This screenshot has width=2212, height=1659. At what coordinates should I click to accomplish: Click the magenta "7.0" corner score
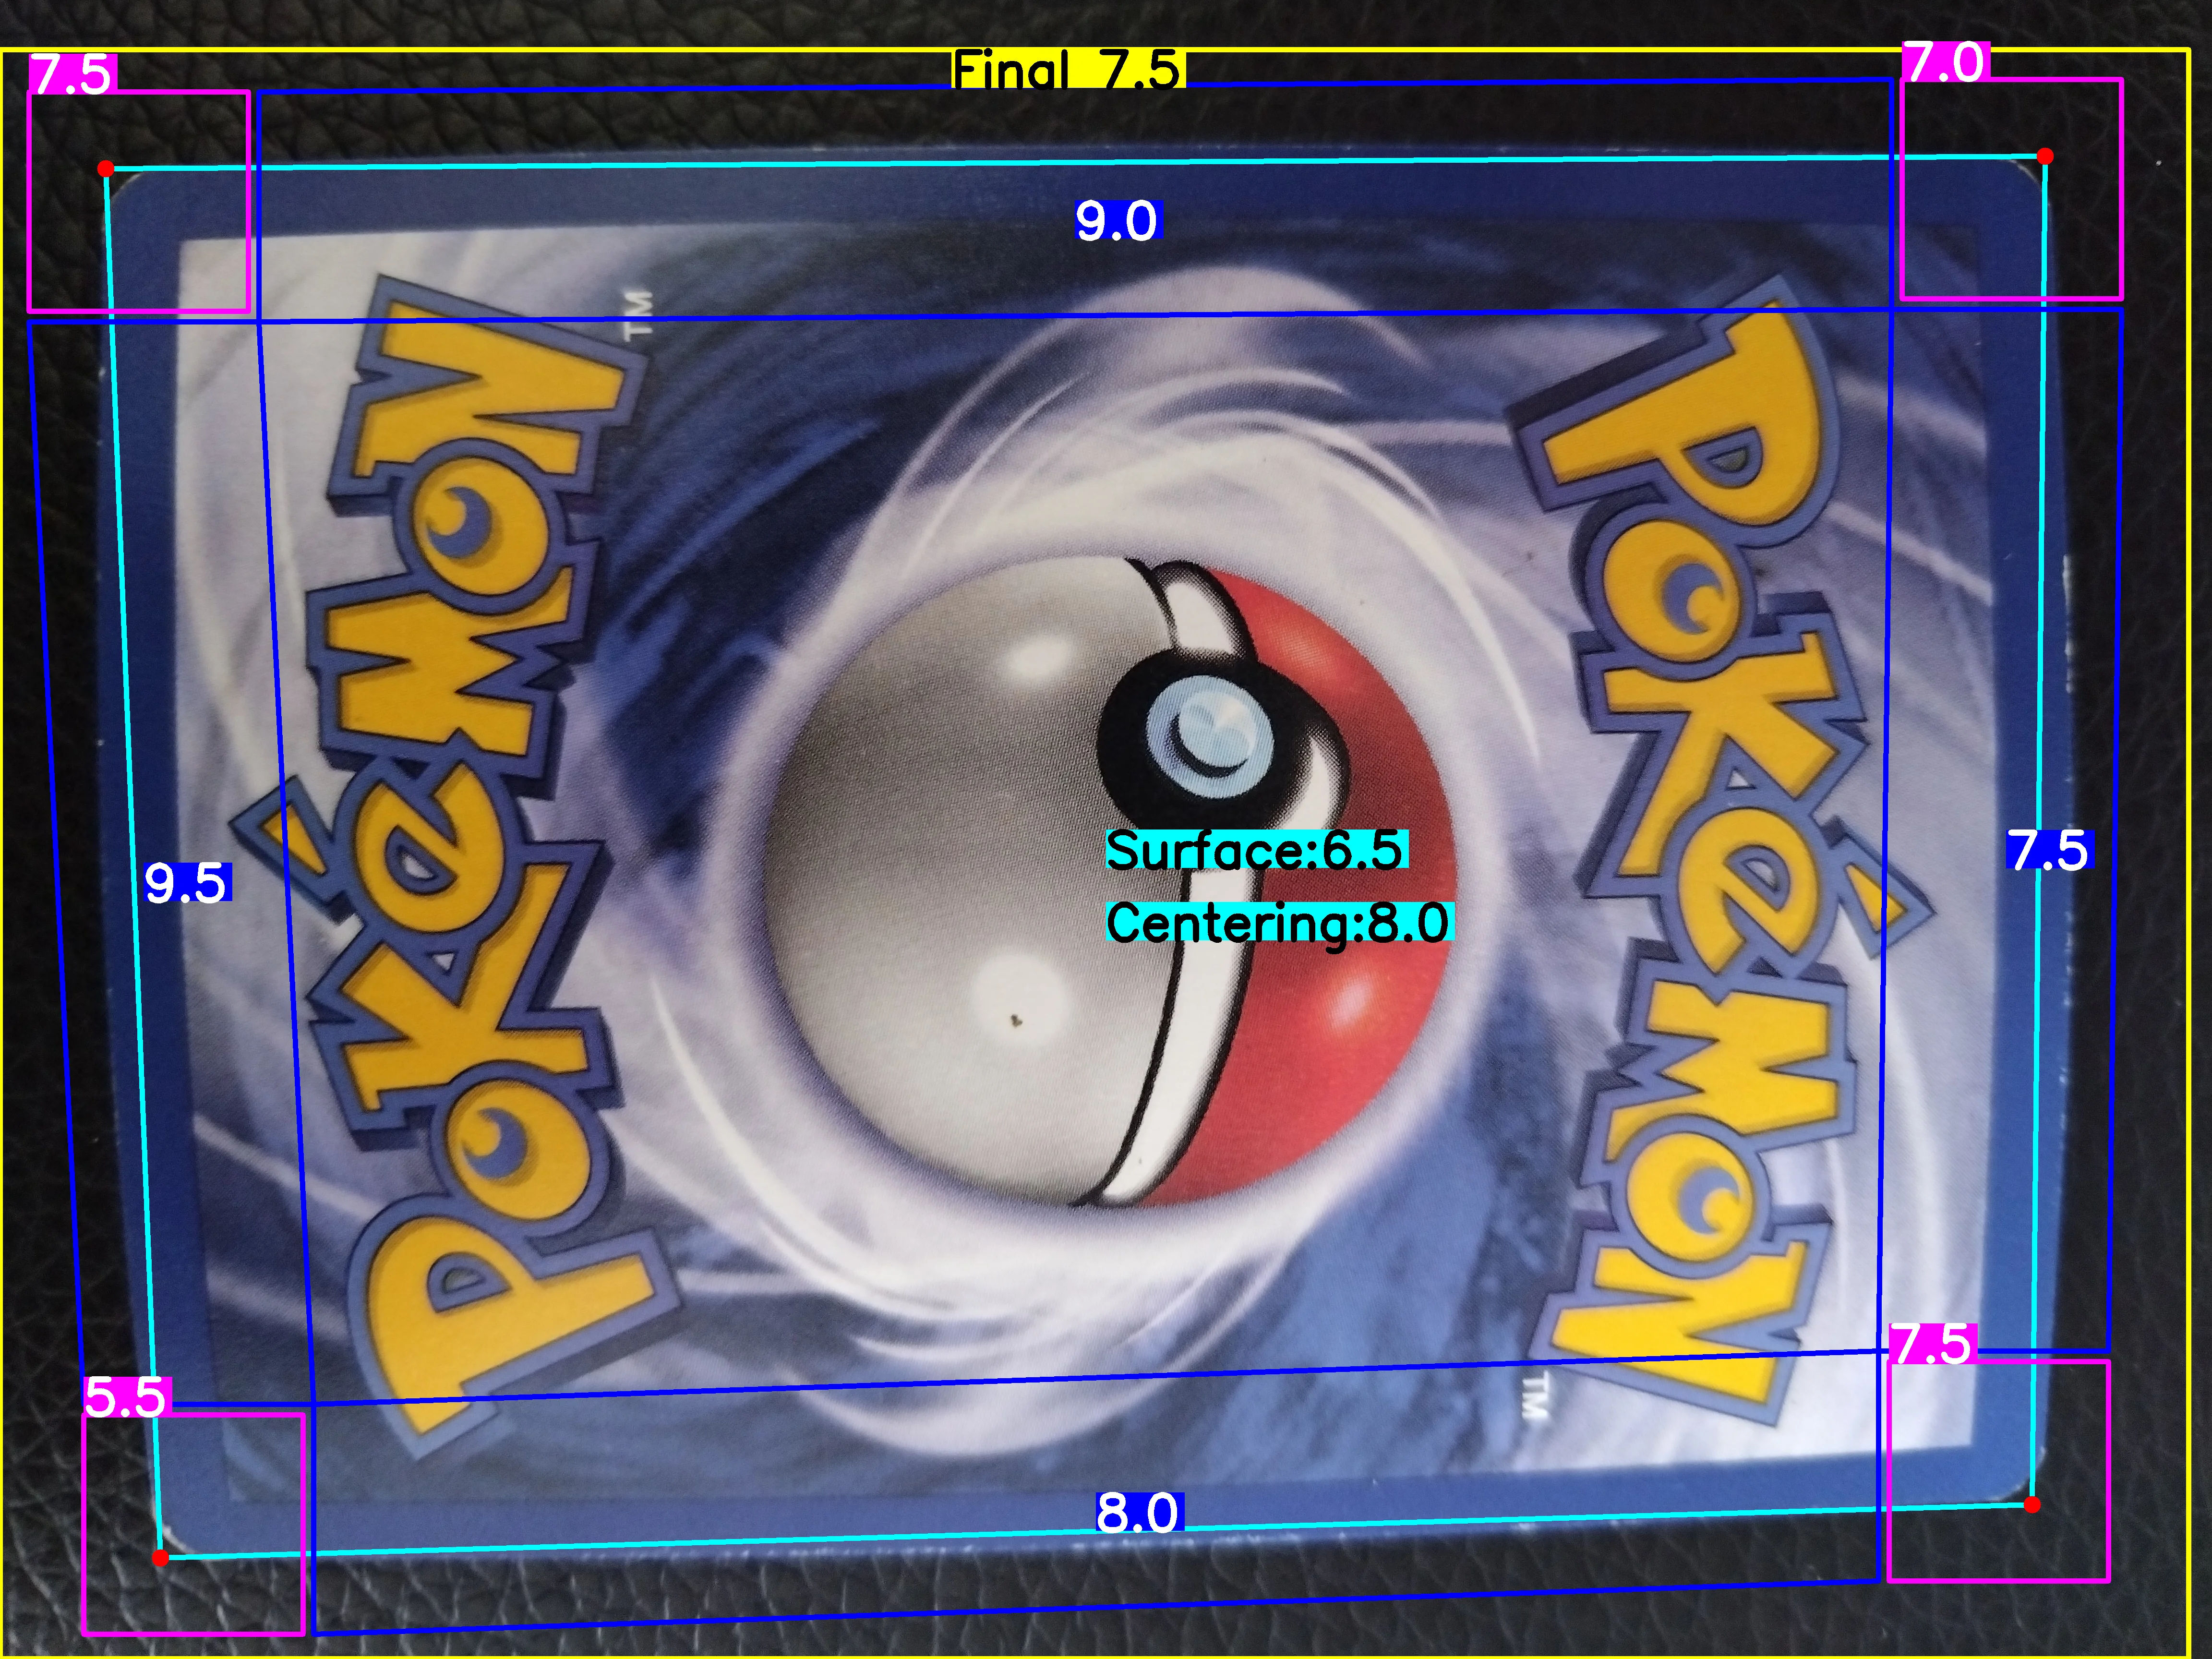click(1945, 61)
